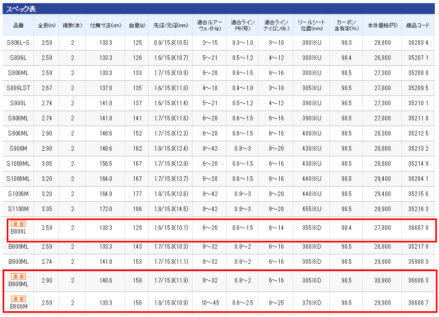Viewport: 439px width, 317px height.
Task: Select the 適合ライン PE(号) column header
Action: (x=243, y=25)
